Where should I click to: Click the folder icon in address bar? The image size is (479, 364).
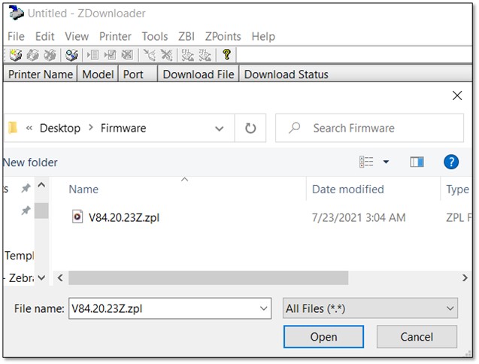click(13, 128)
